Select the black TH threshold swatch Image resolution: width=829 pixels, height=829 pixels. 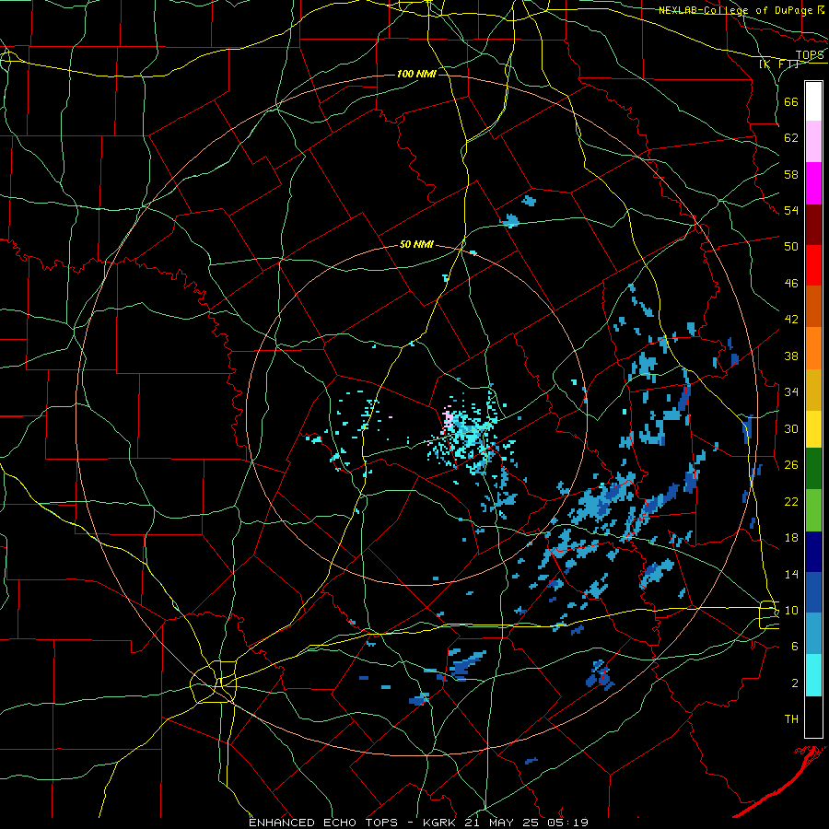813,717
